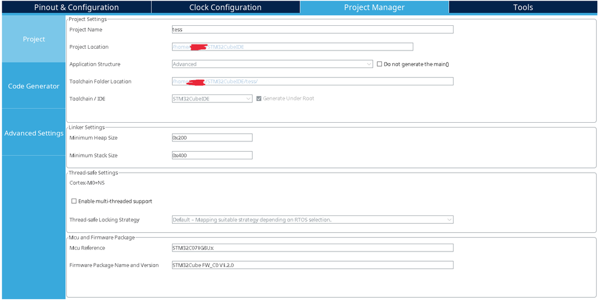Go to the Tools tab
This screenshot has width=601, height=302.
[523, 7]
